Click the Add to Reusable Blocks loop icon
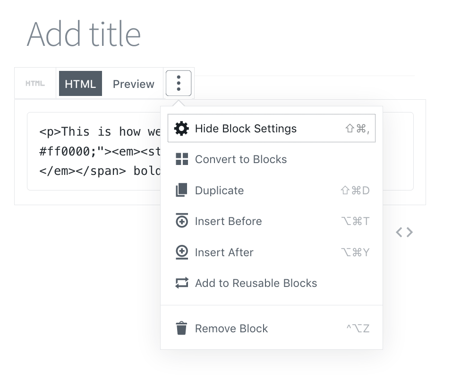The image size is (461, 381). [181, 283]
